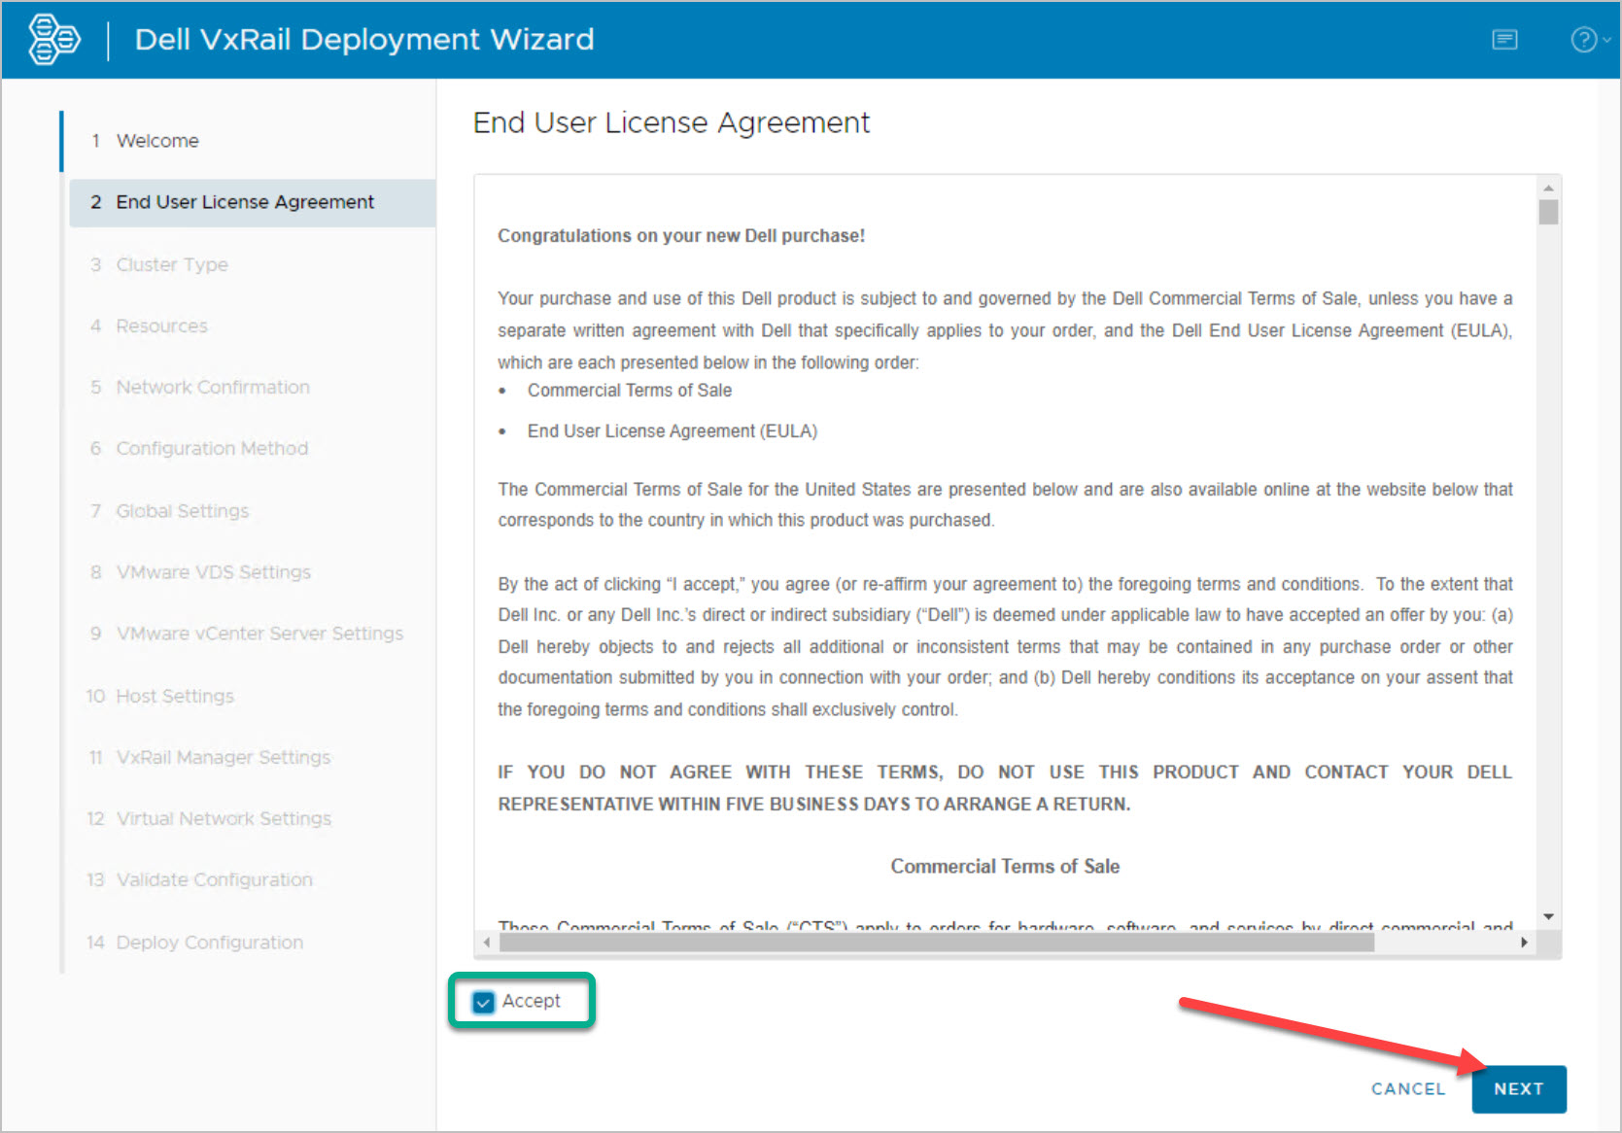Open the messages panel icon in header
The image size is (1622, 1133).
[1504, 40]
